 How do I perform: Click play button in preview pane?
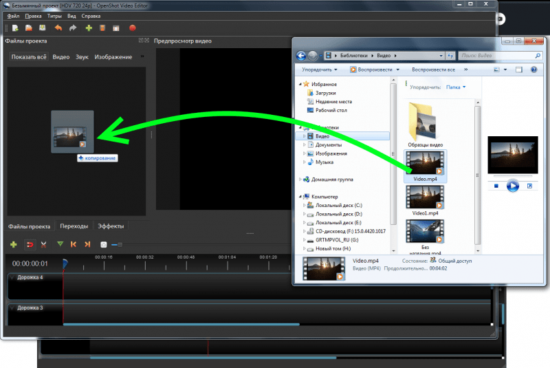coord(512,186)
